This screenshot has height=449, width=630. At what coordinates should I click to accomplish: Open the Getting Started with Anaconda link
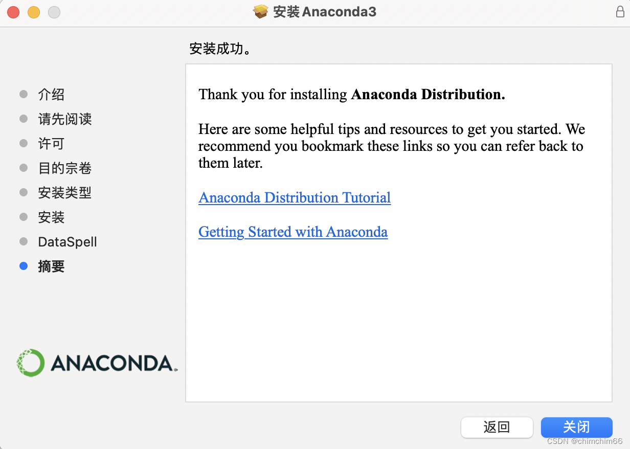point(293,232)
